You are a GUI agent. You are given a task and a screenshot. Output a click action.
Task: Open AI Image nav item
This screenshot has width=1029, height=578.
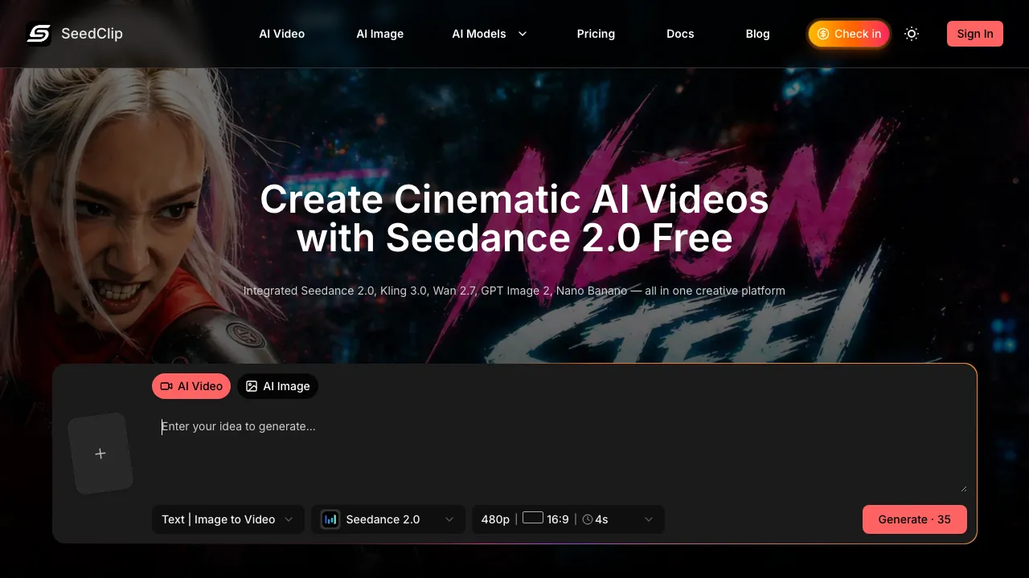[x=380, y=34]
